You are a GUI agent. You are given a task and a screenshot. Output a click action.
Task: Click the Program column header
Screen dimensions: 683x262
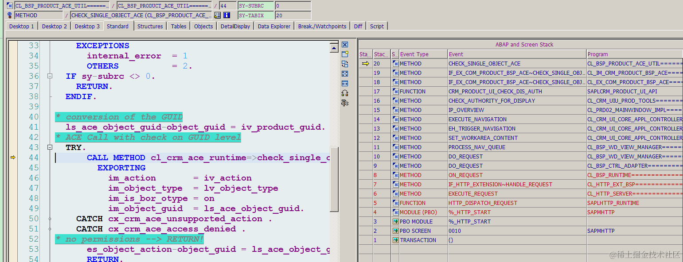(635, 54)
